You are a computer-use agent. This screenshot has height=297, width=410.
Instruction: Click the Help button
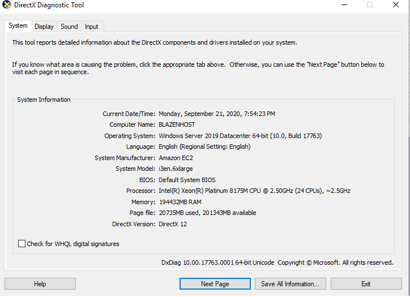pyautogui.click(x=40, y=283)
